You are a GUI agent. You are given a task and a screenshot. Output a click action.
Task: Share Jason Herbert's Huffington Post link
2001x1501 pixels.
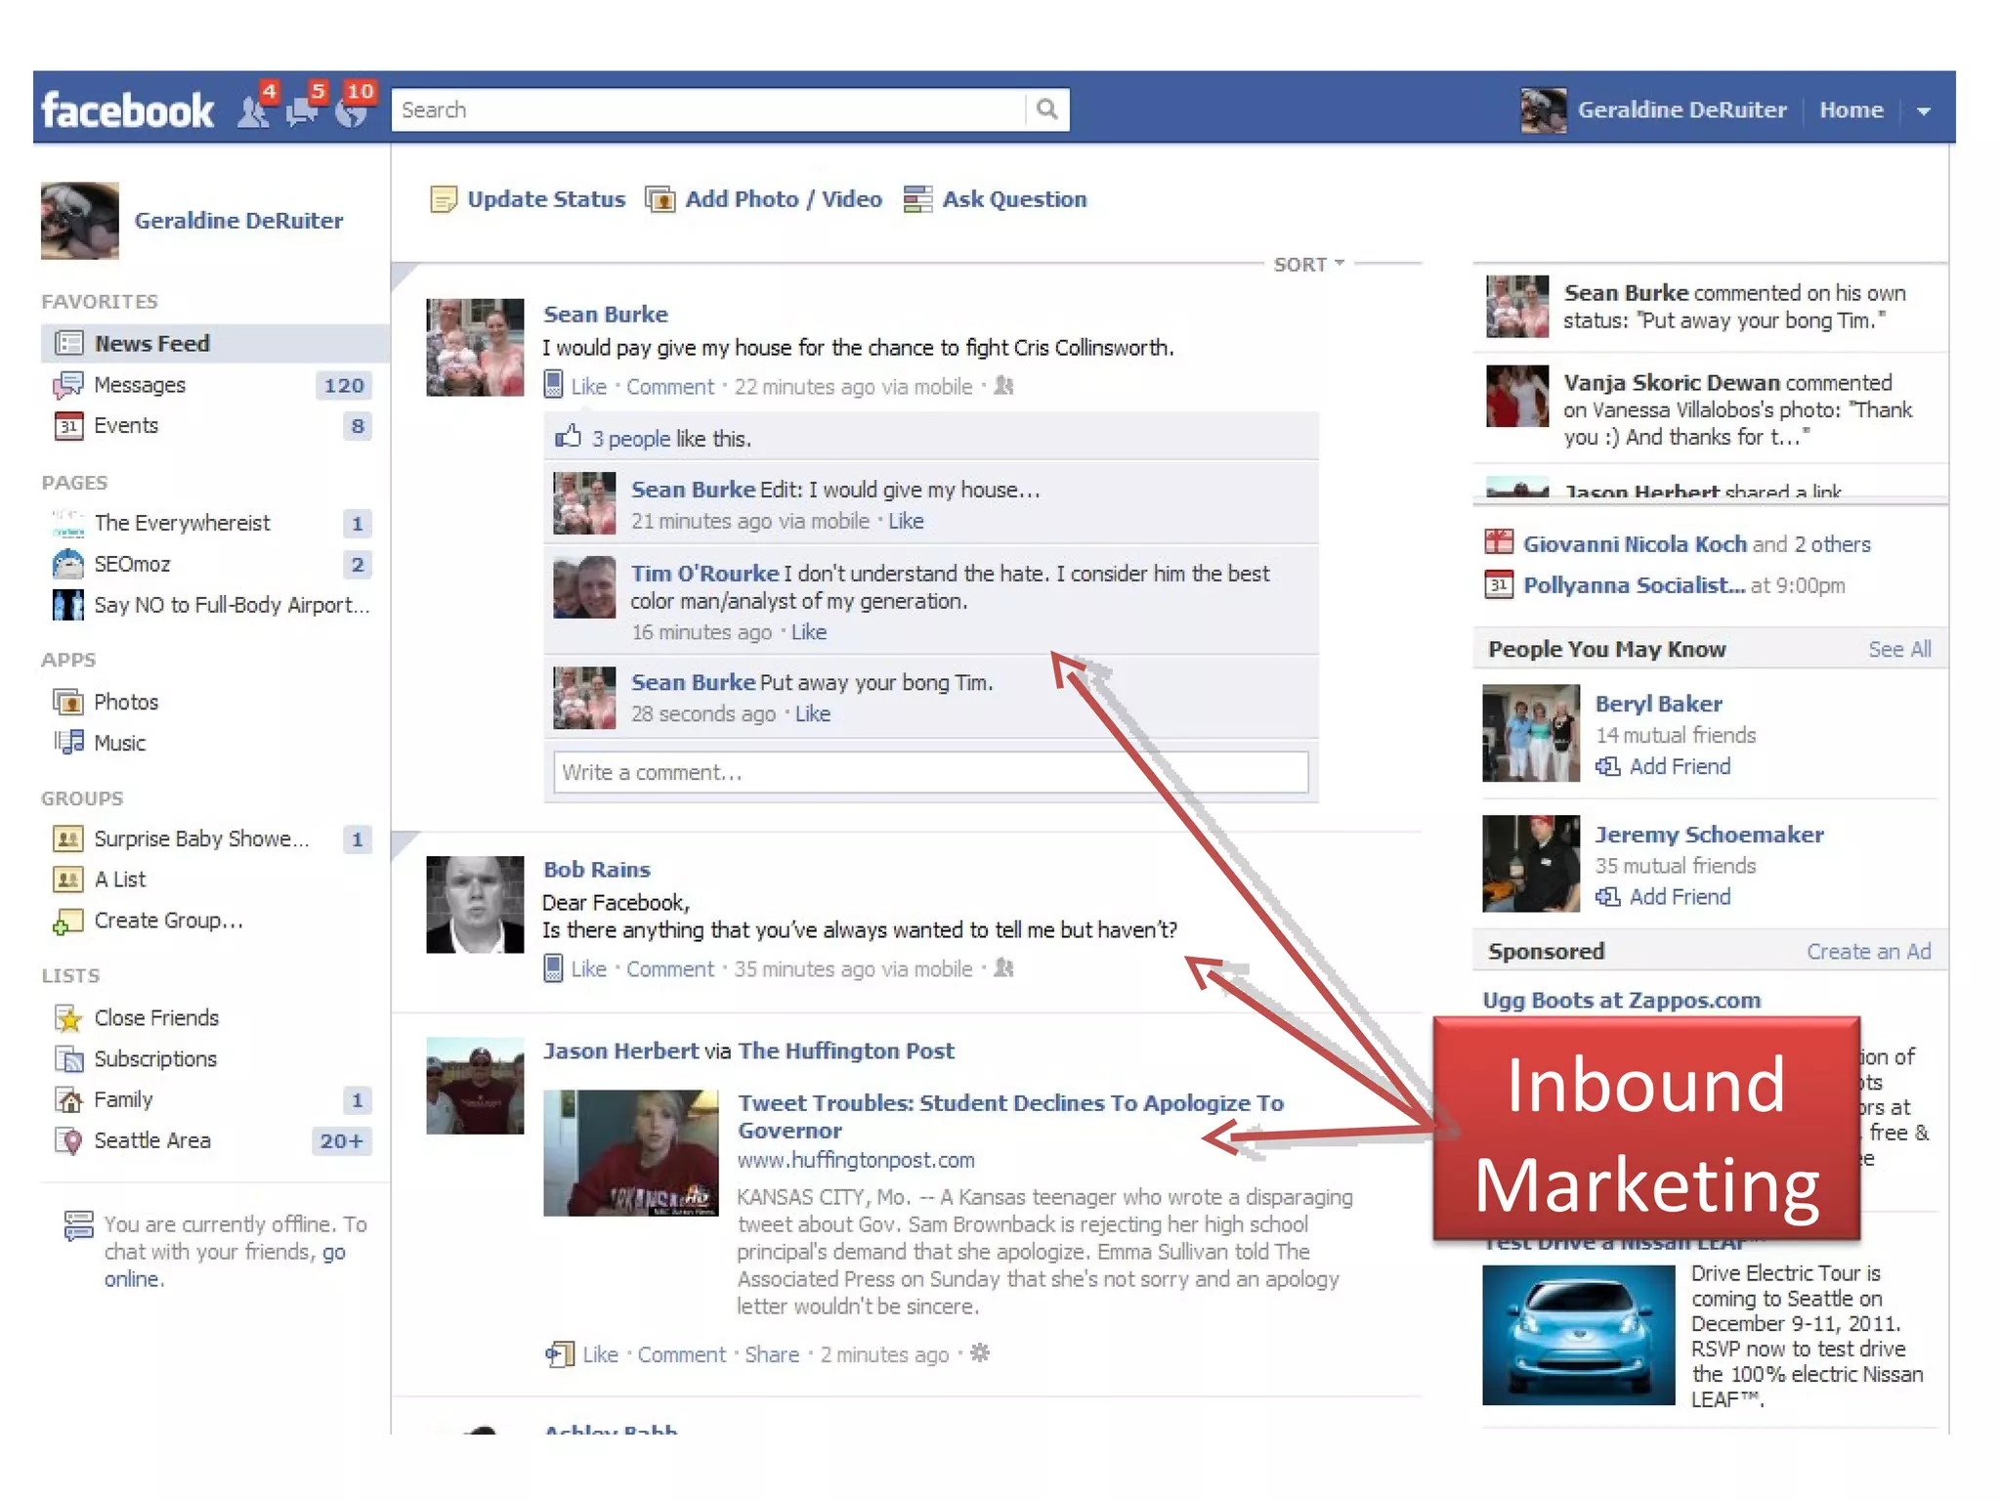click(772, 1354)
